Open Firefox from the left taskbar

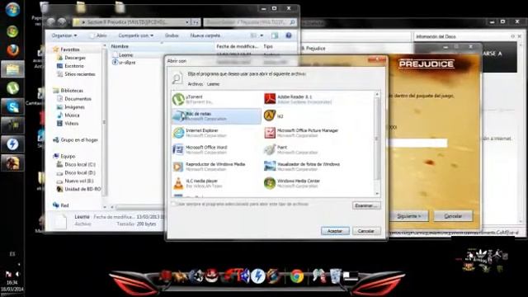pyautogui.click(x=12, y=50)
